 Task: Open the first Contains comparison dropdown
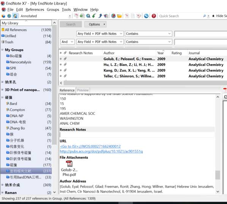click(x=148, y=33)
